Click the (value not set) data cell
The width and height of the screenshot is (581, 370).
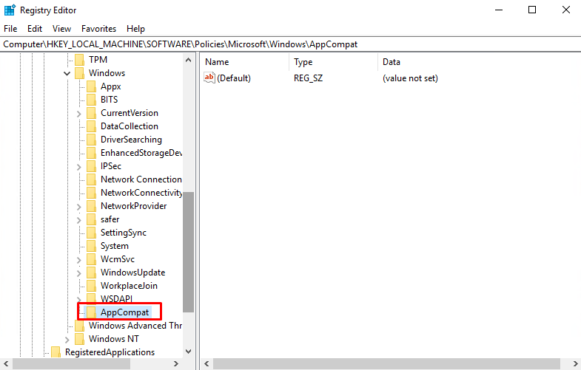coord(410,78)
